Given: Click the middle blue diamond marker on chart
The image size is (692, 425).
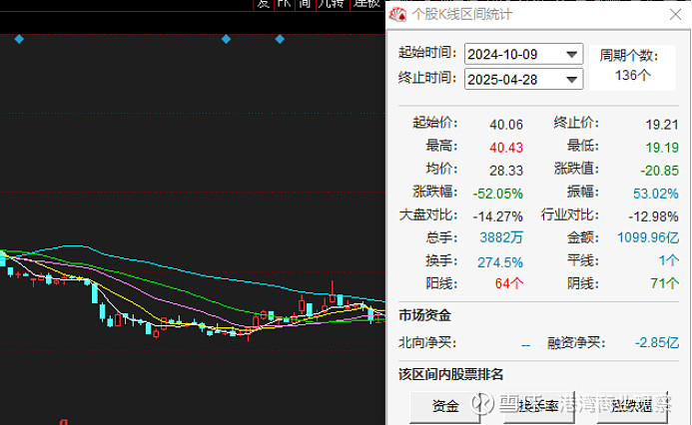Looking at the screenshot, I should point(226,39).
